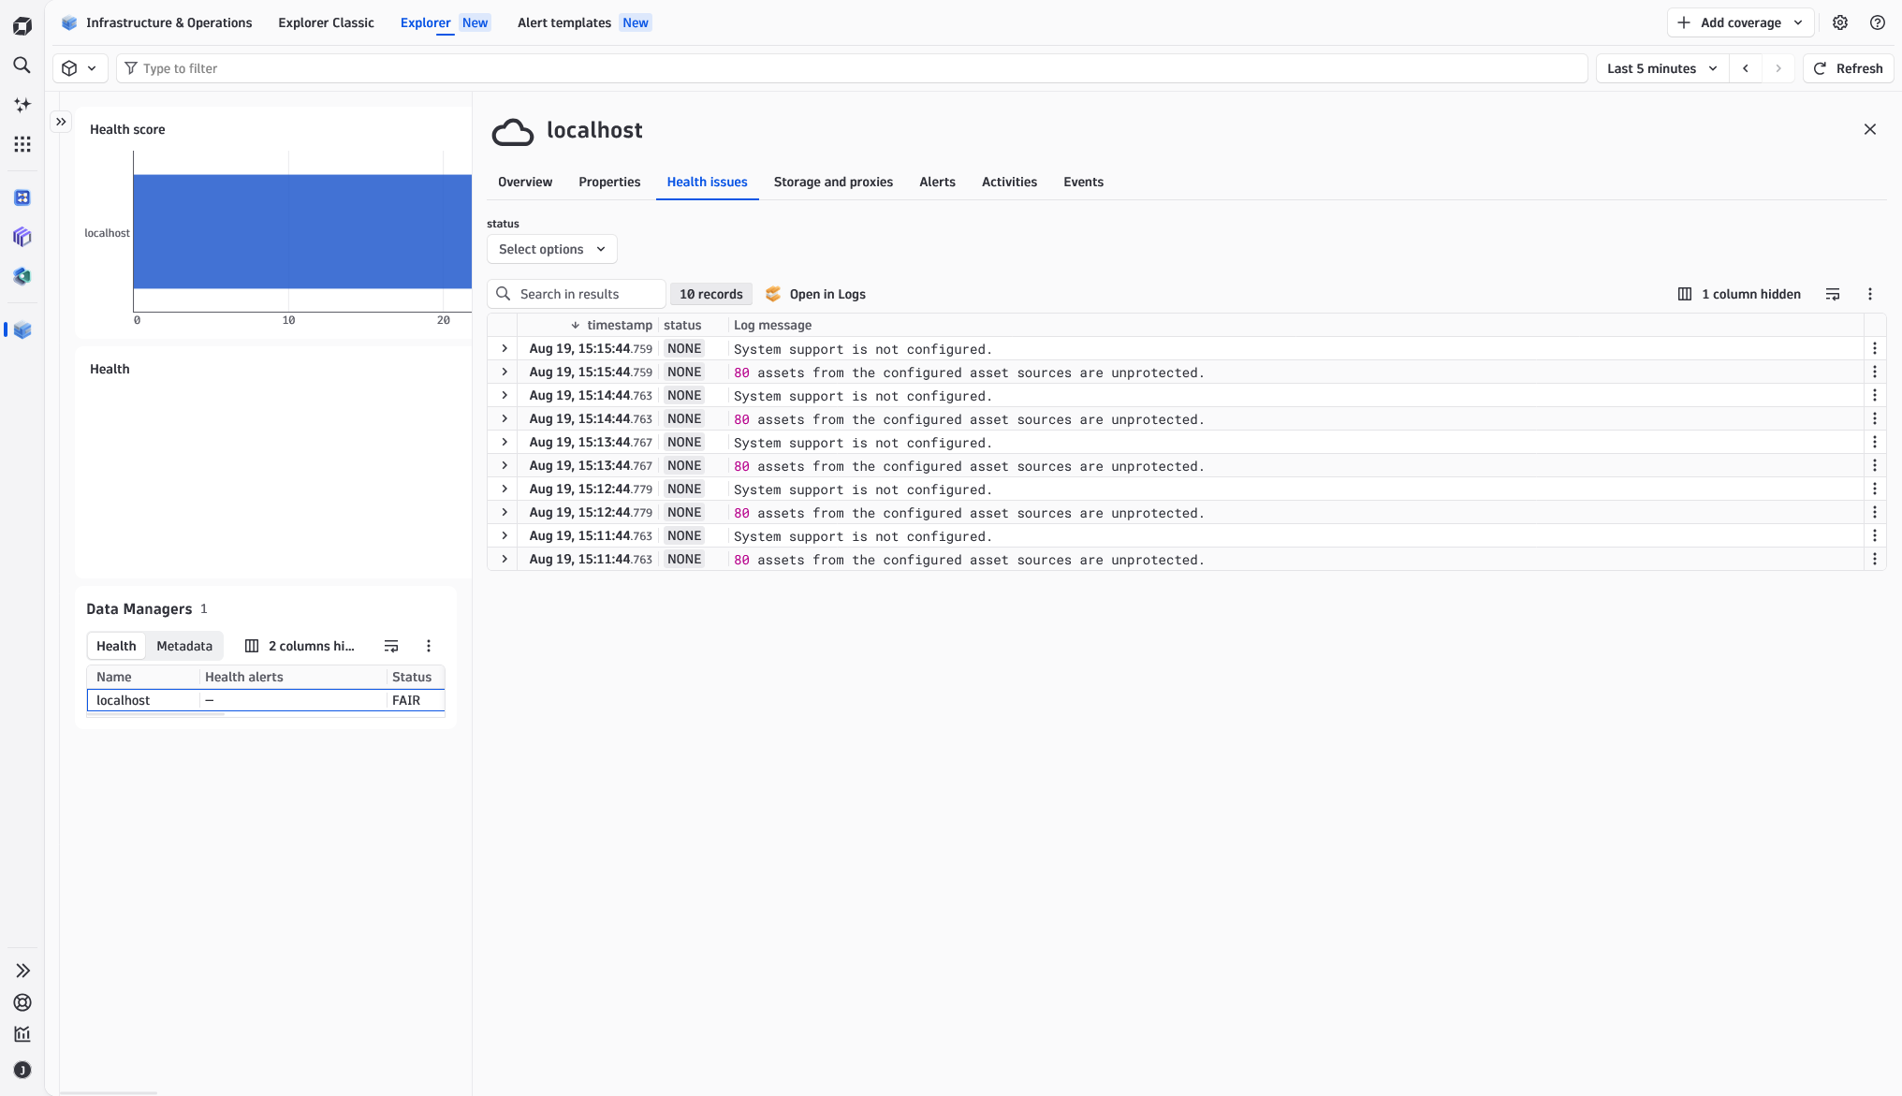Click the 10 records badge
The height and width of the screenshot is (1096, 1902).
pyautogui.click(x=710, y=294)
